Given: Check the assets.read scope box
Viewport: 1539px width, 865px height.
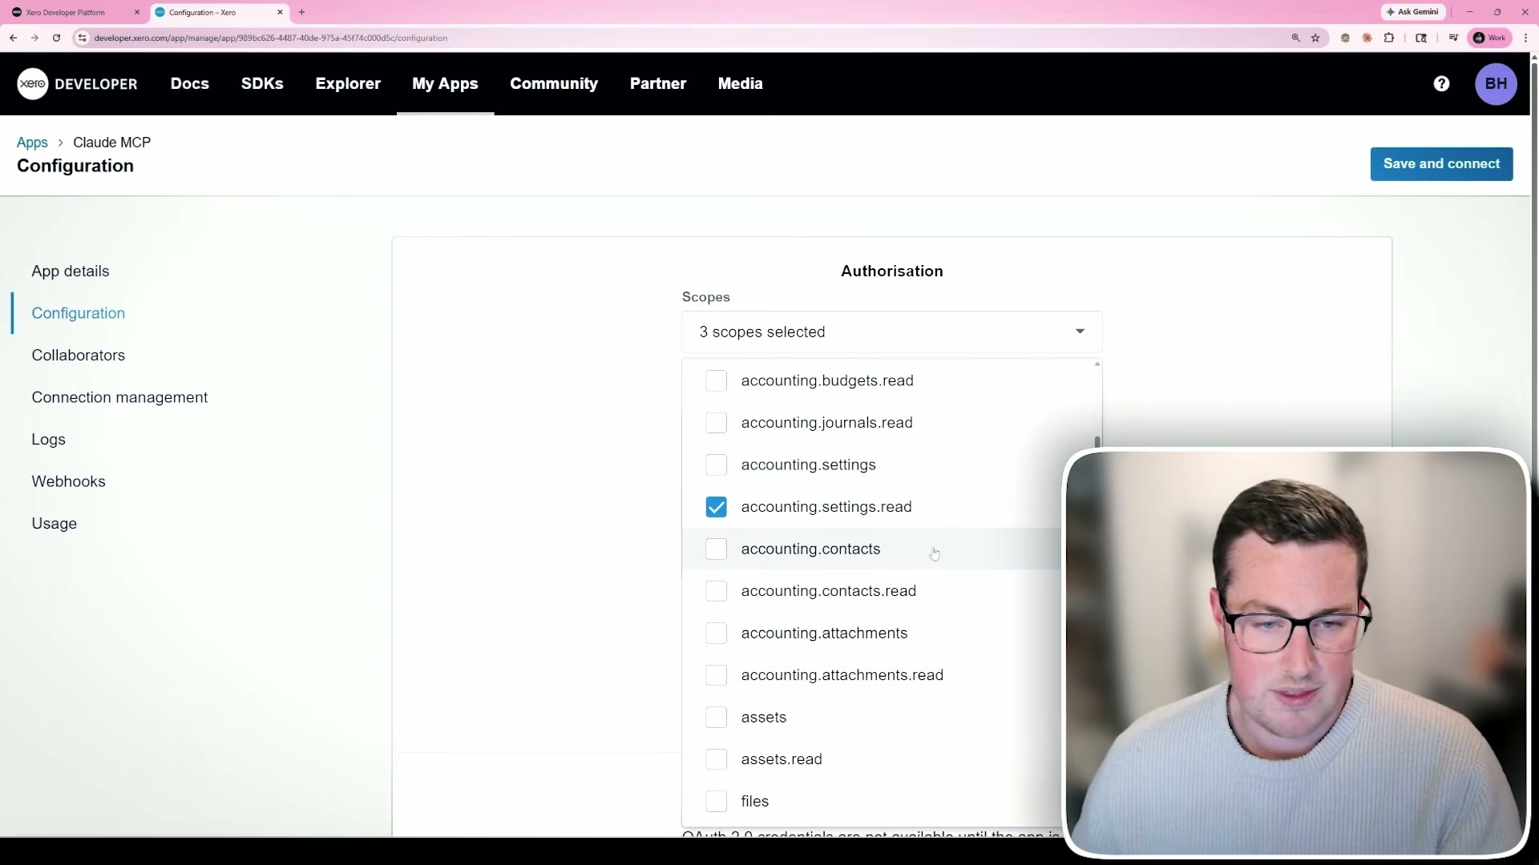Looking at the screenshot, I should [x=716, y=759].
